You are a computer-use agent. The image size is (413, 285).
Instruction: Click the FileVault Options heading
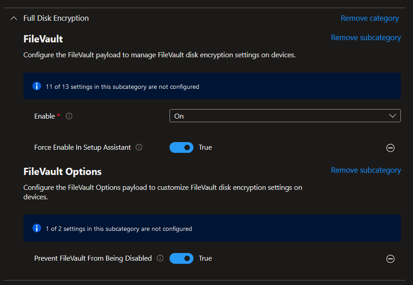click(62, 172)
